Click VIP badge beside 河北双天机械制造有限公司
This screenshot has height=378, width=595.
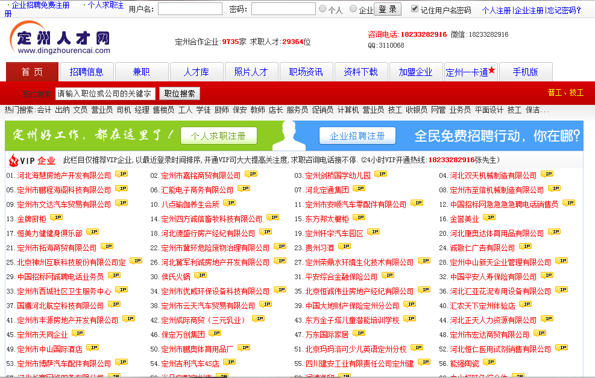[547, 174]
